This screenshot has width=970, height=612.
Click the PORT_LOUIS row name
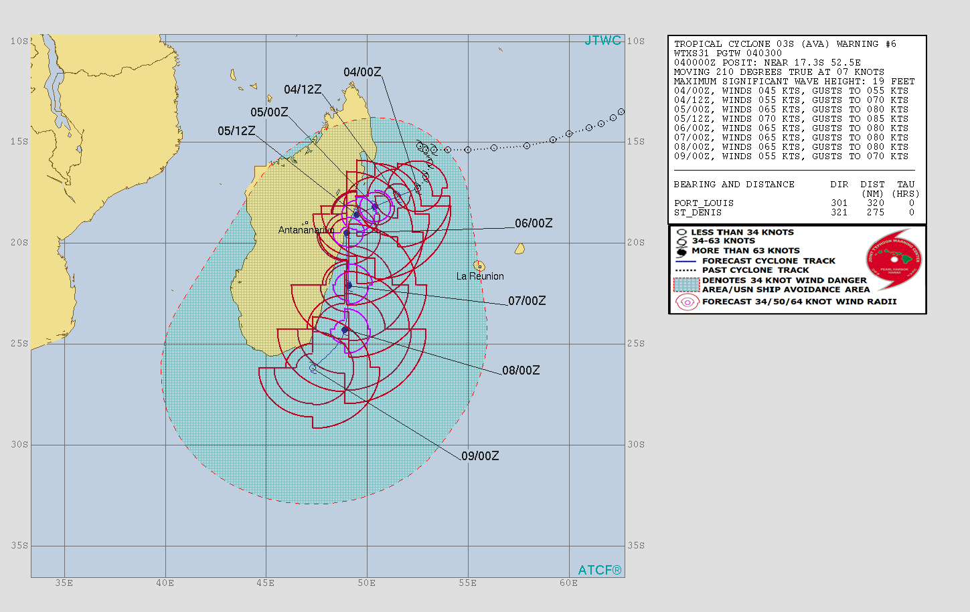click(x=704, y=203)
